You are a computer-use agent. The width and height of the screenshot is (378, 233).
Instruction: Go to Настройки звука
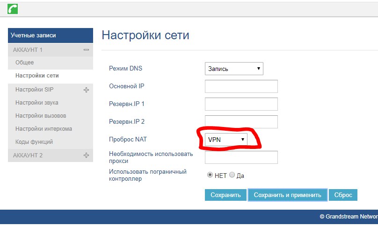click(37, 103)
